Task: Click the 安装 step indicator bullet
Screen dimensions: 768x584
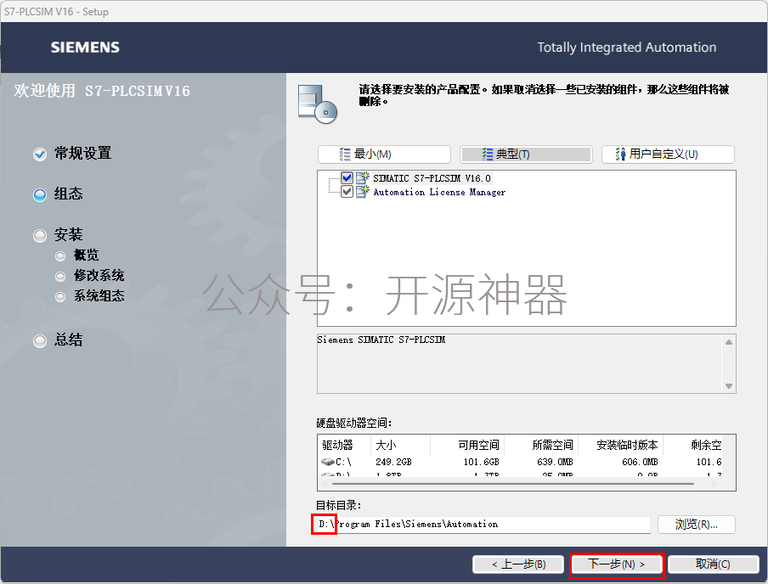Action: point(40,236)
